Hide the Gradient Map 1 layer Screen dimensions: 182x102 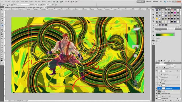(156, 88)
